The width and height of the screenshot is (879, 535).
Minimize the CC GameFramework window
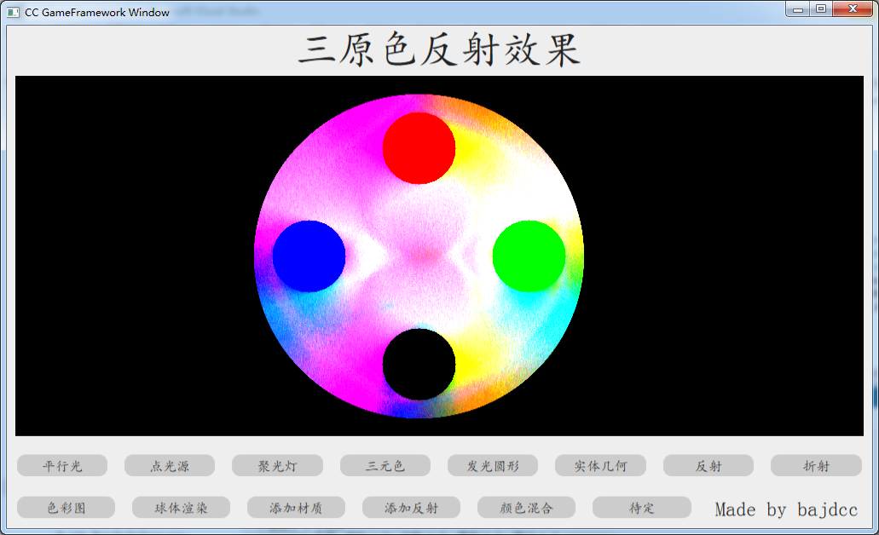click(798, 9)
